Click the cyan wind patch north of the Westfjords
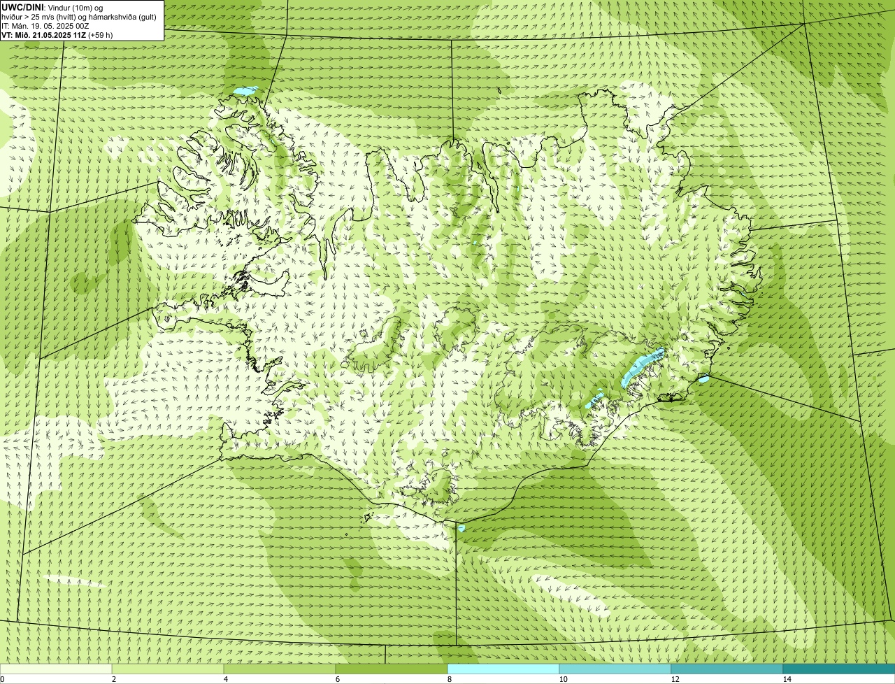895x684 pixels. tap(246, 91)
